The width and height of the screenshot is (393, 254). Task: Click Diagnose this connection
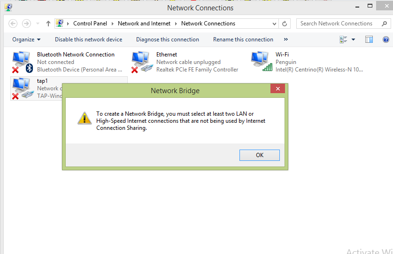[x=168, y=40]
